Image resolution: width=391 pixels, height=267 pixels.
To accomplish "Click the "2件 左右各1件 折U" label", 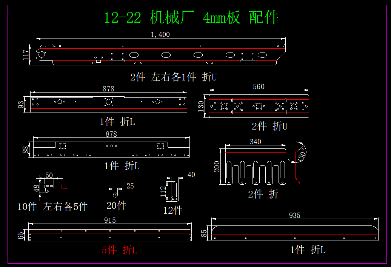I will tap(174, 77).
